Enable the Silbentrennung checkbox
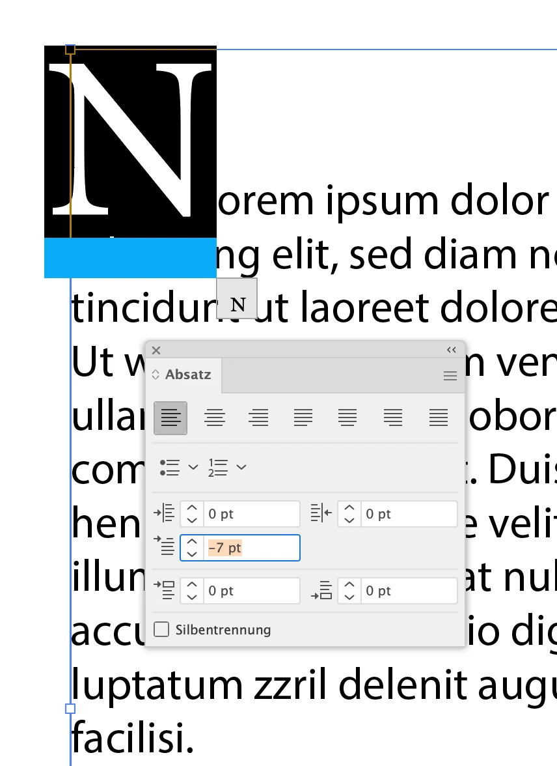The width and height of the screenshot is (557, 766). (161, 629)
